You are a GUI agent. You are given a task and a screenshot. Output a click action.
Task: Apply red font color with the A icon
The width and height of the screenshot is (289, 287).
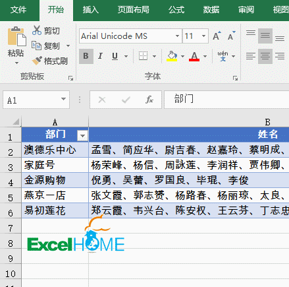click(194, 56)
